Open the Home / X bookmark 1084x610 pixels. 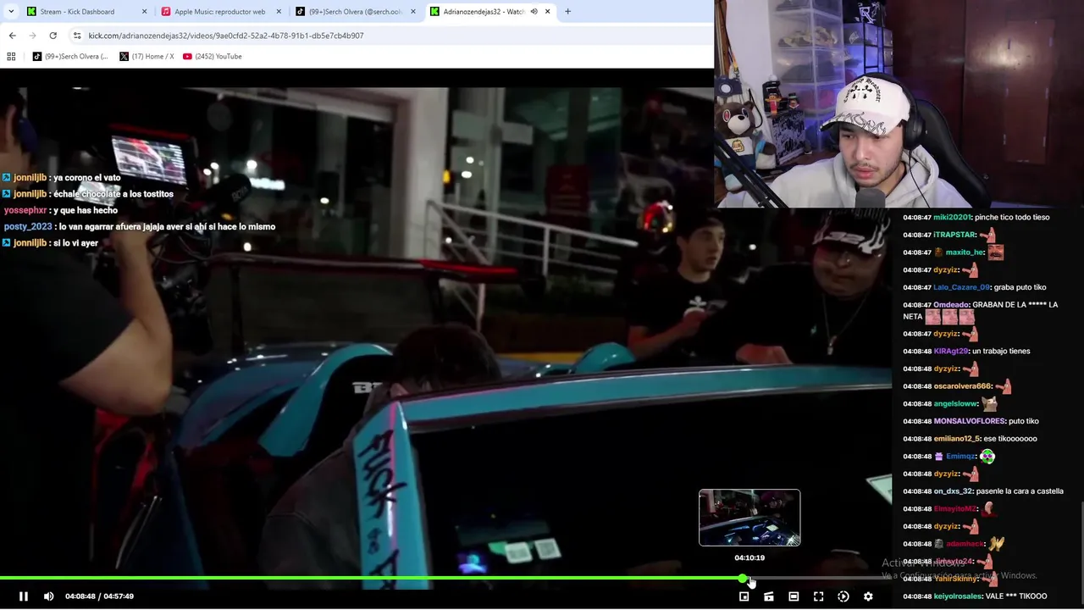147,57
